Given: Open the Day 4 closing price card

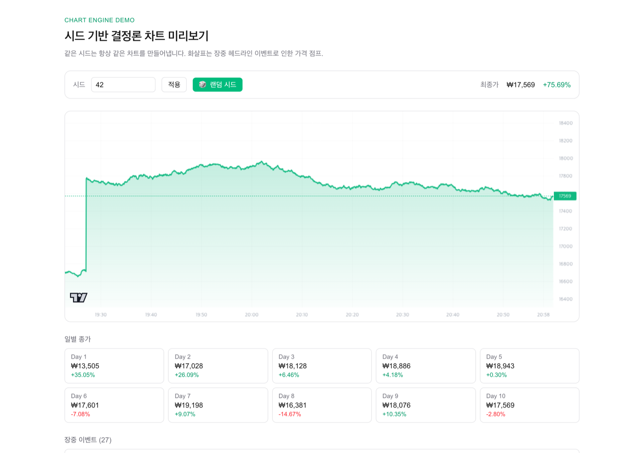Looking at the screenshot, I should pyautogui.click(x=426, y=366).
